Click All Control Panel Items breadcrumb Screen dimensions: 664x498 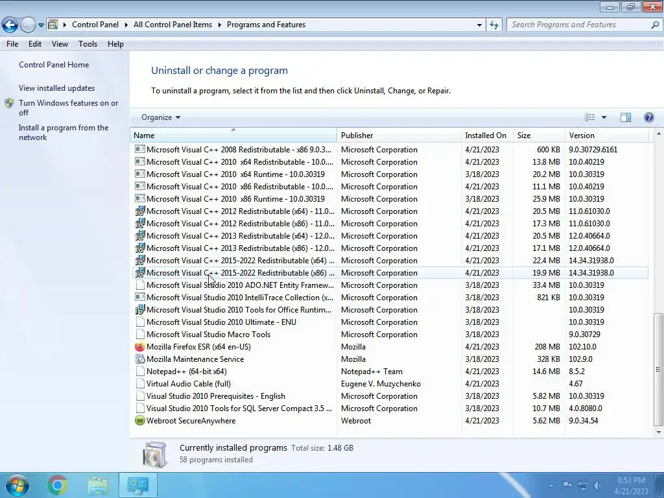pos(172,25)
